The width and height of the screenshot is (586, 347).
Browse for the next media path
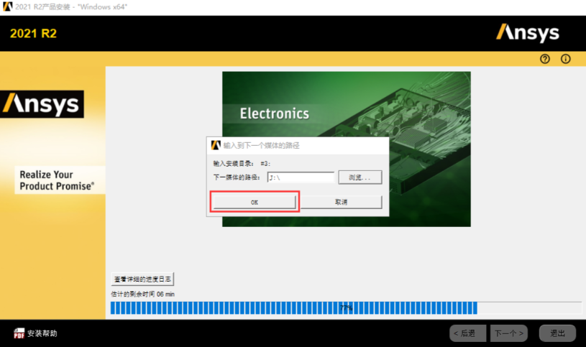coord(360,177)
